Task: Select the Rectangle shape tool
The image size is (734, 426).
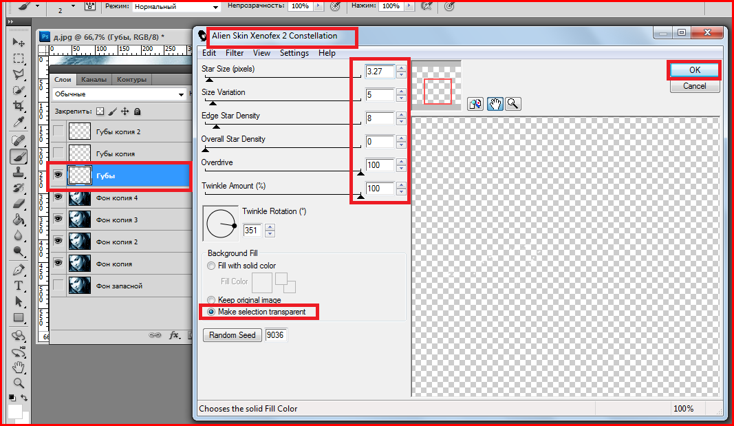Action: 19,317
